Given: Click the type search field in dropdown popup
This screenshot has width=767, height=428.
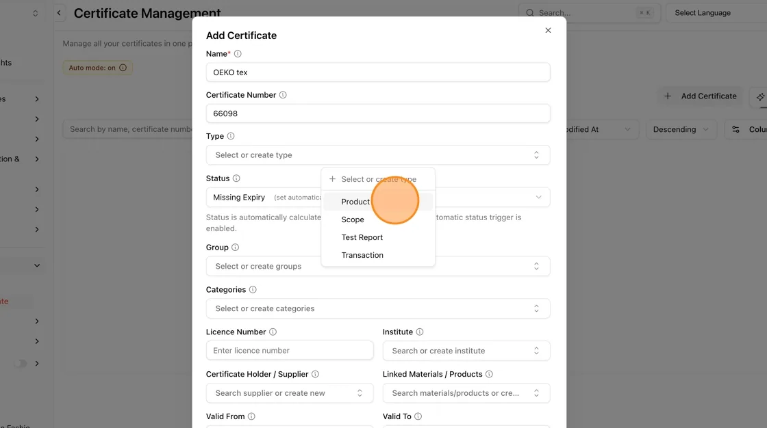Looking at the screenshot, I should (378, 179).
